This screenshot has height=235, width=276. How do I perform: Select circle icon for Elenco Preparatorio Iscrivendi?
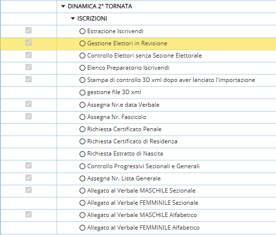pos(82,68)
